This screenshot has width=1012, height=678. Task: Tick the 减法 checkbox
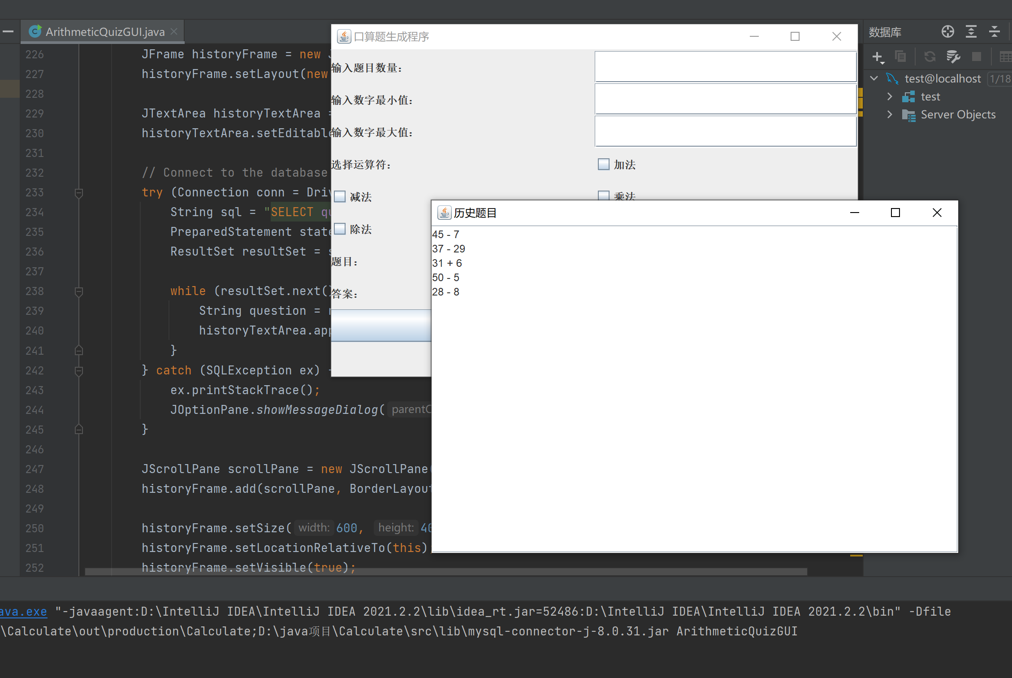pyautogui.click(x=340, y=197)
